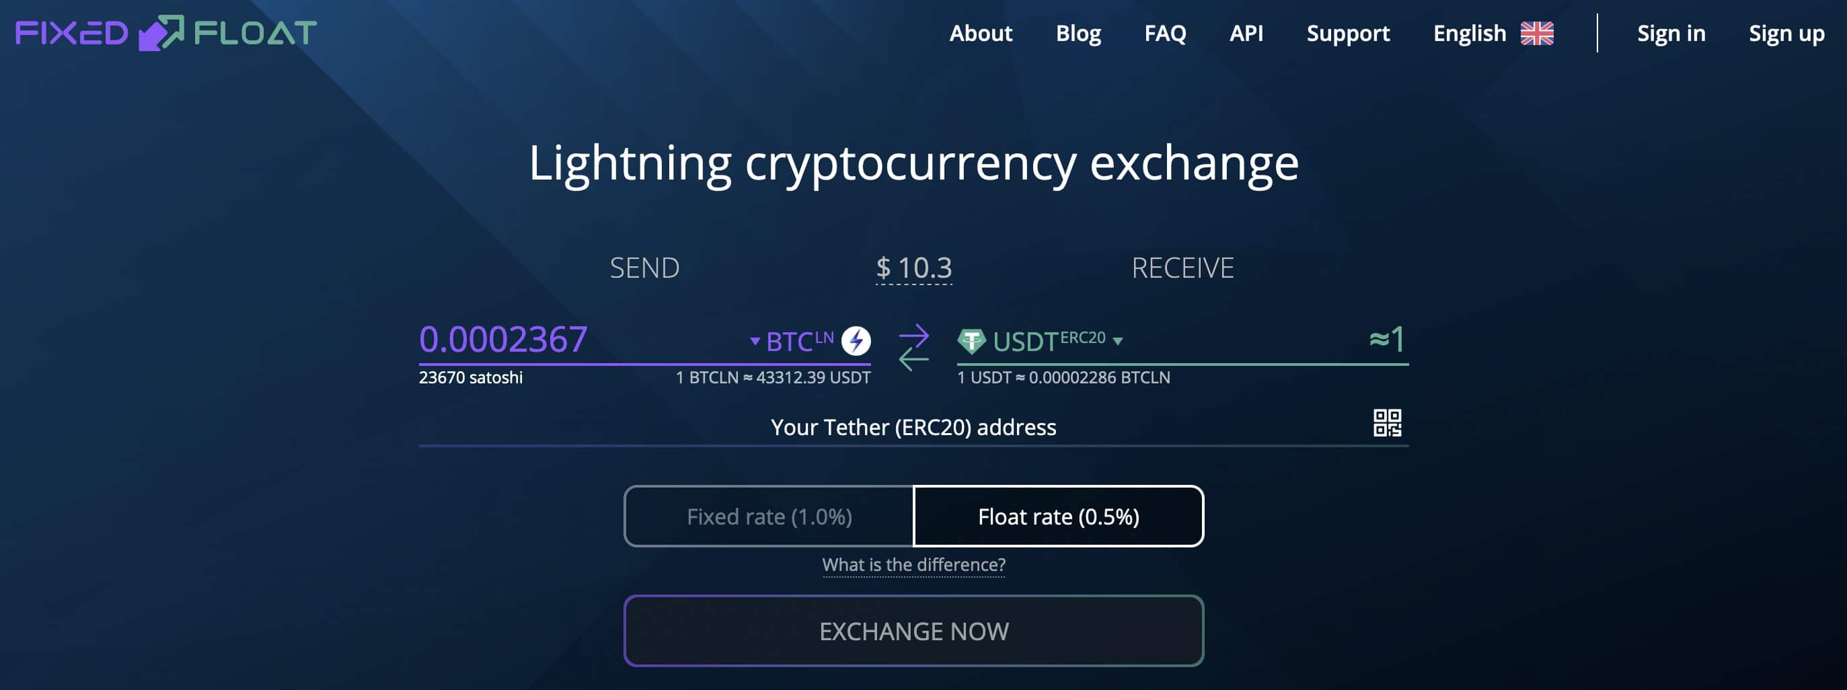Viewport: 1847px width, 690px height.
Task: Swap currencies using the exchange arrows
Action: point(913,348)
